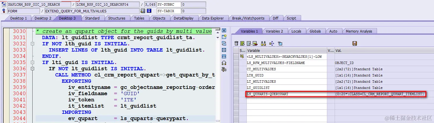Click the second list icon in variables toolbar
Screen dimensions: 434x123
pyautogui.click(x=249, y=44)
